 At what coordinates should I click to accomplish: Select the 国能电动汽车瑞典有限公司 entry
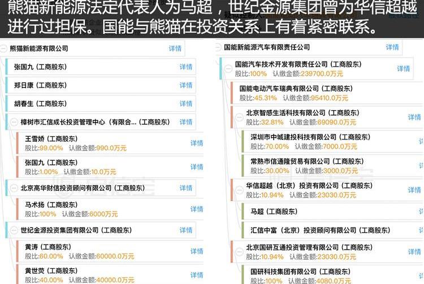point(296,89)
